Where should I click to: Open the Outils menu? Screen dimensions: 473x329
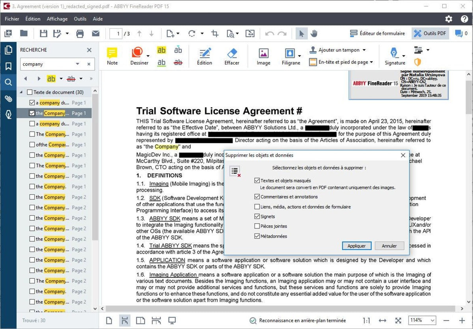tap(80, 19)
